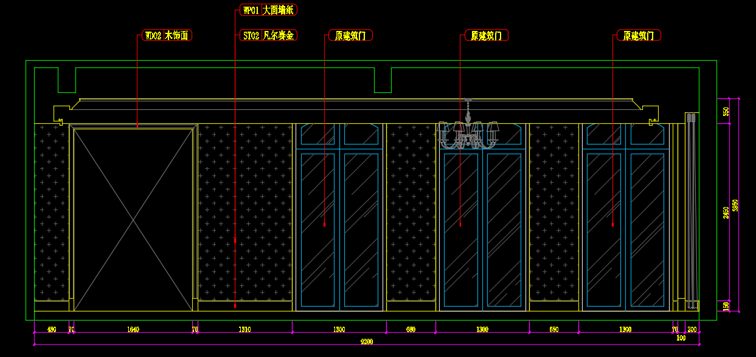Select the 1510 dimension text

point(244,330)
